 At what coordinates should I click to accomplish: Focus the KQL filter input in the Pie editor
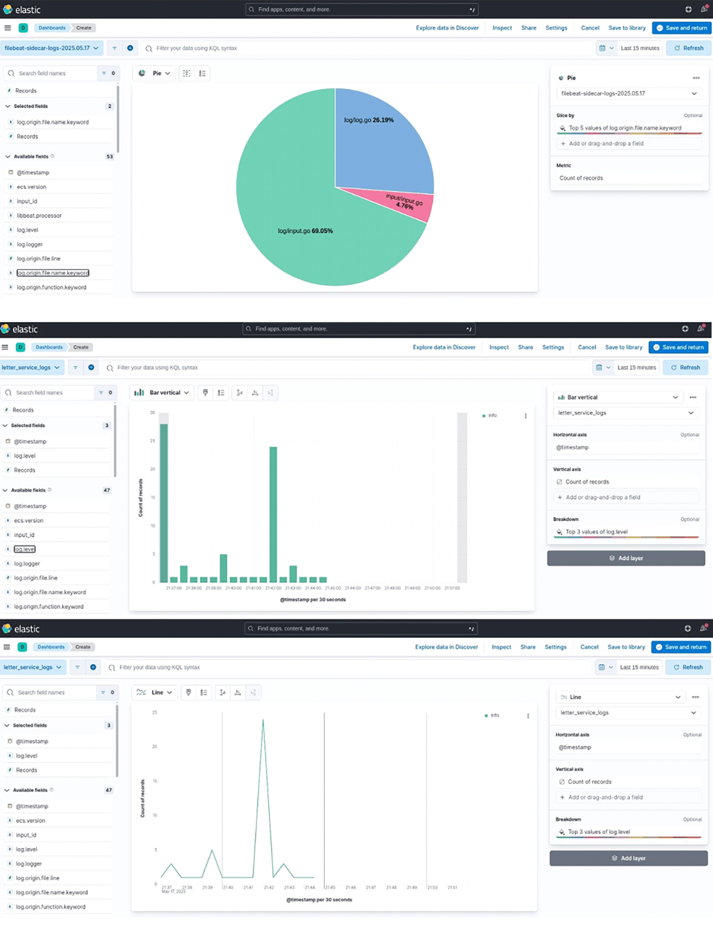[x=365, y=48]
